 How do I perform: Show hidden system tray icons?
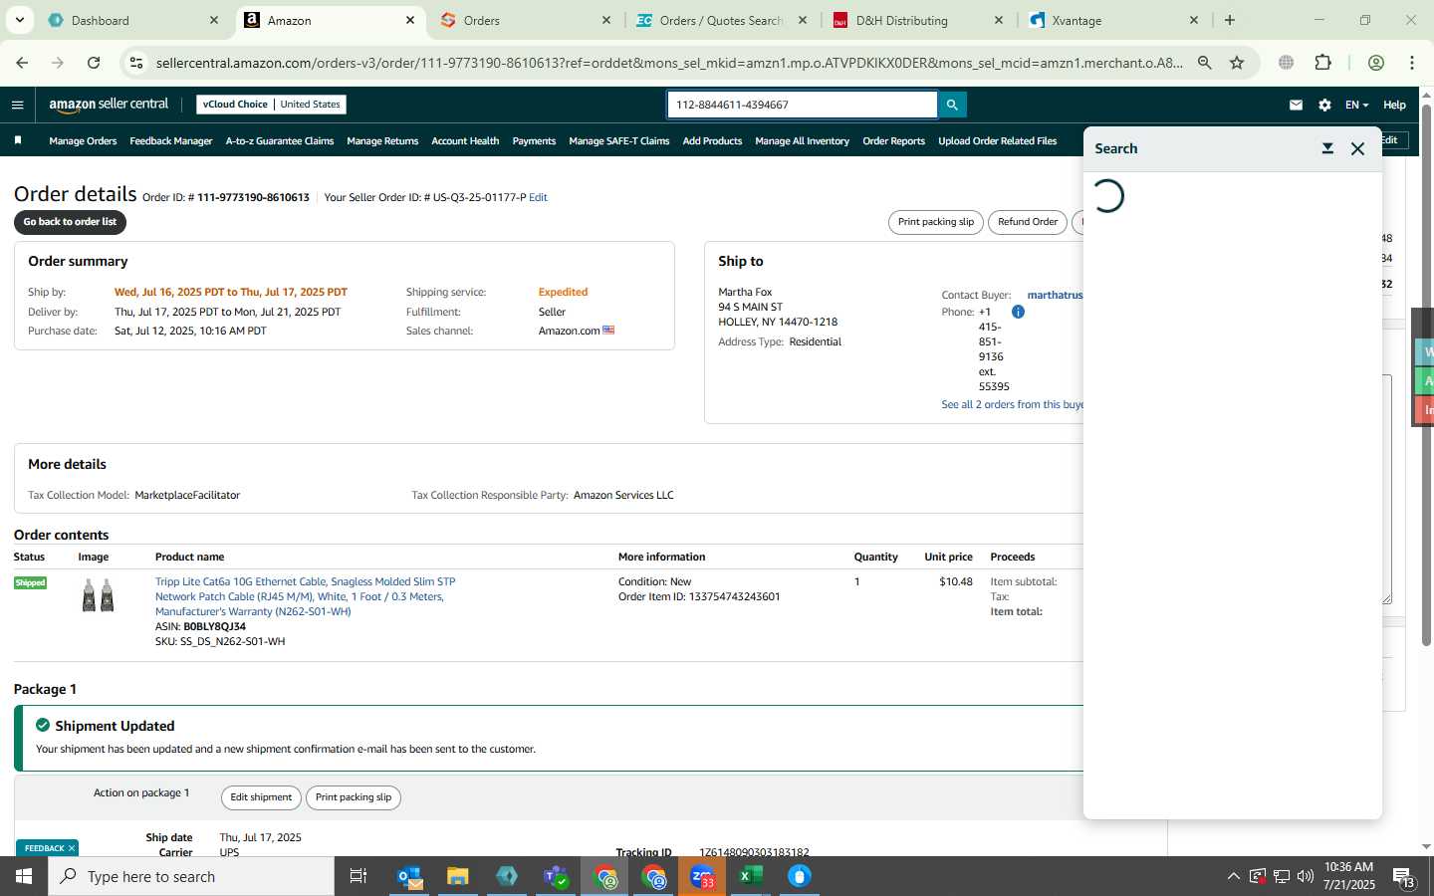(x=1233, y=876)
